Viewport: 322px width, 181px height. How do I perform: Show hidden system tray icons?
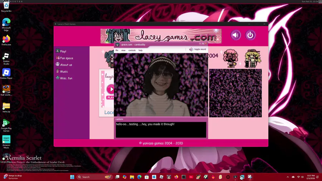288,177
